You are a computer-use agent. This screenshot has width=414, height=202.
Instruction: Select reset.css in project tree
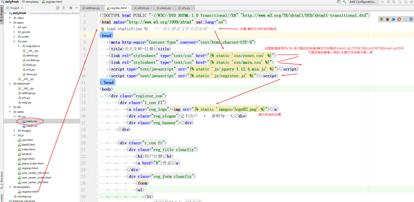[31, 126]
